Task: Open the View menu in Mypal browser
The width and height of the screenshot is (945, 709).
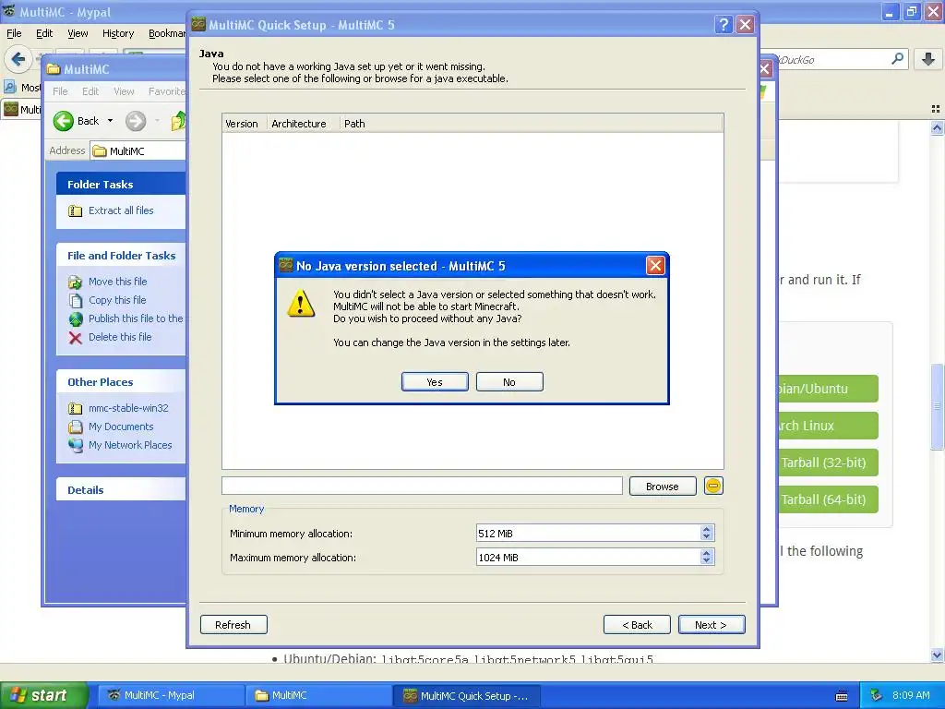Action: (78, 33)
